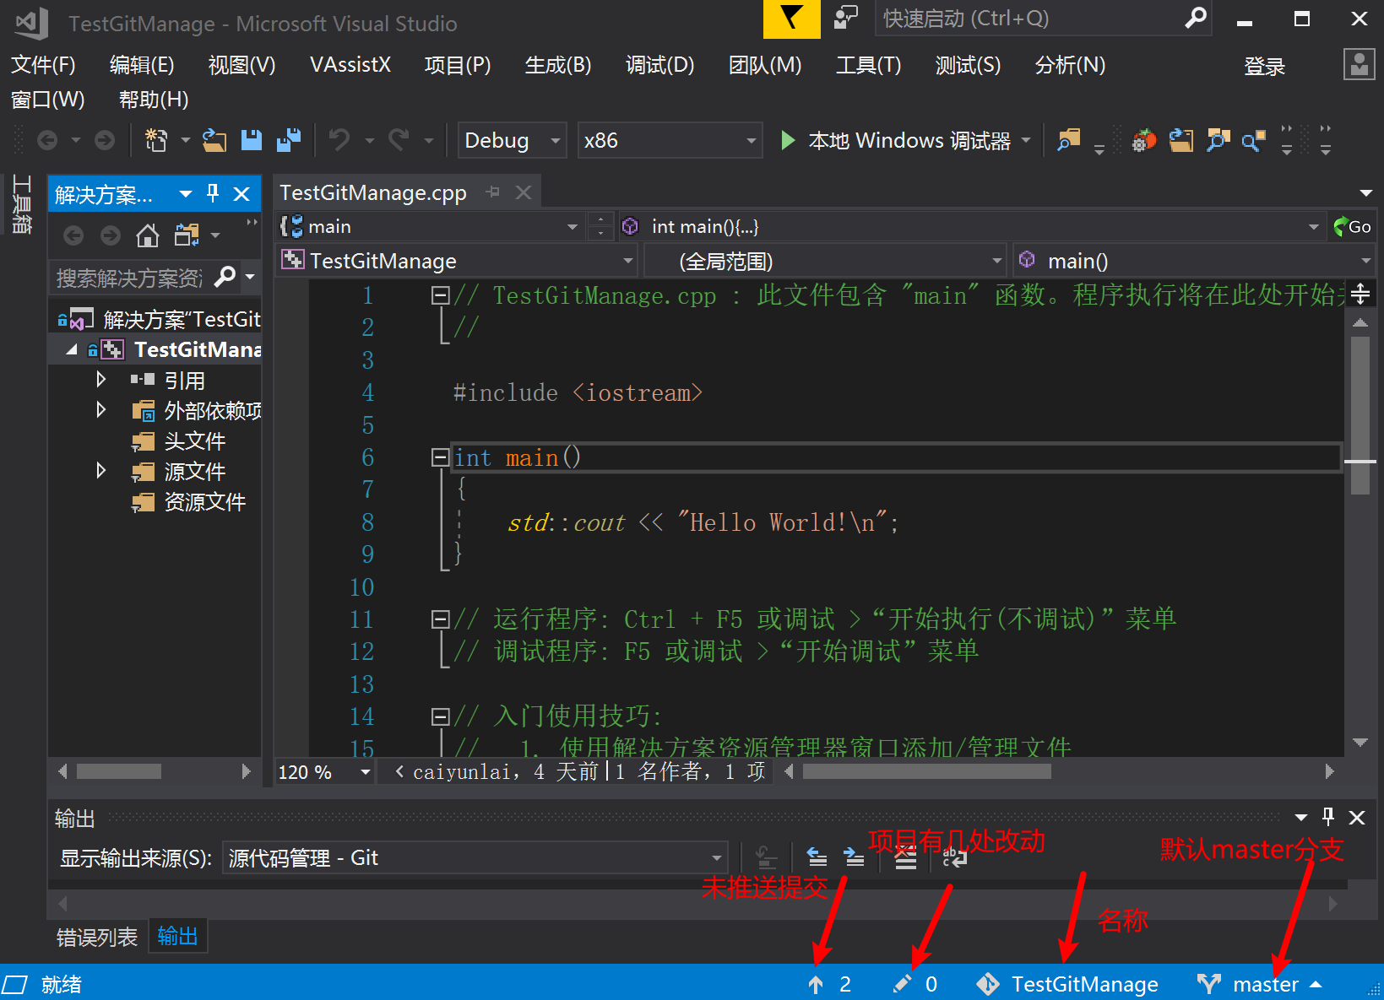Click the Redo arrow in the toolbar
Screen dimensions: 1384x1000
coord(399,140)
